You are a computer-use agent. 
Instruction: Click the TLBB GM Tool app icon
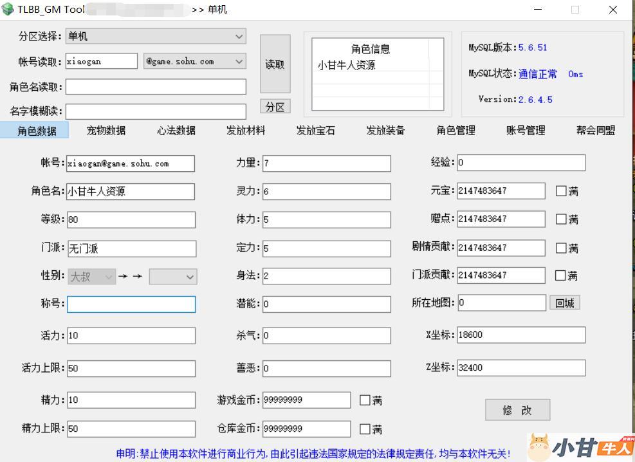point(8,10)
